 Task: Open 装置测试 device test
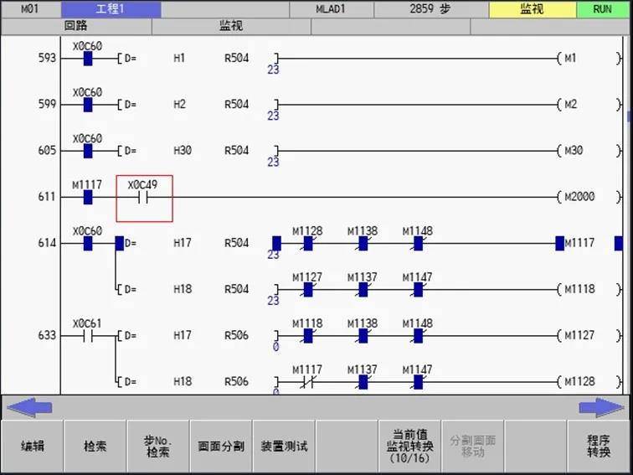284,446
